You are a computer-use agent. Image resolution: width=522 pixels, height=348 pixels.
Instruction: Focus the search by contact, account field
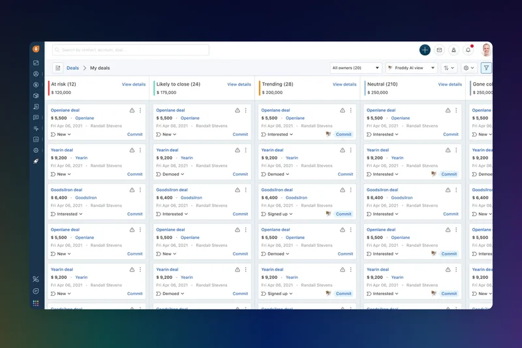(130, 50)
